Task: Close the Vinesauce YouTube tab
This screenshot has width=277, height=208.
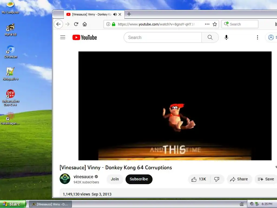Action: click(120, 14)
